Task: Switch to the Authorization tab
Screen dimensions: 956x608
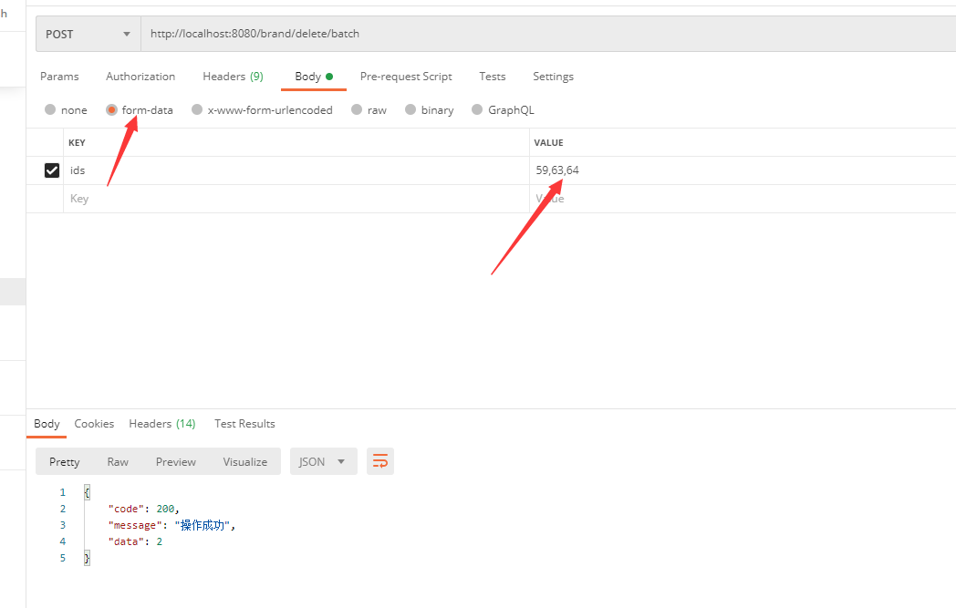Action: point(140,77)
